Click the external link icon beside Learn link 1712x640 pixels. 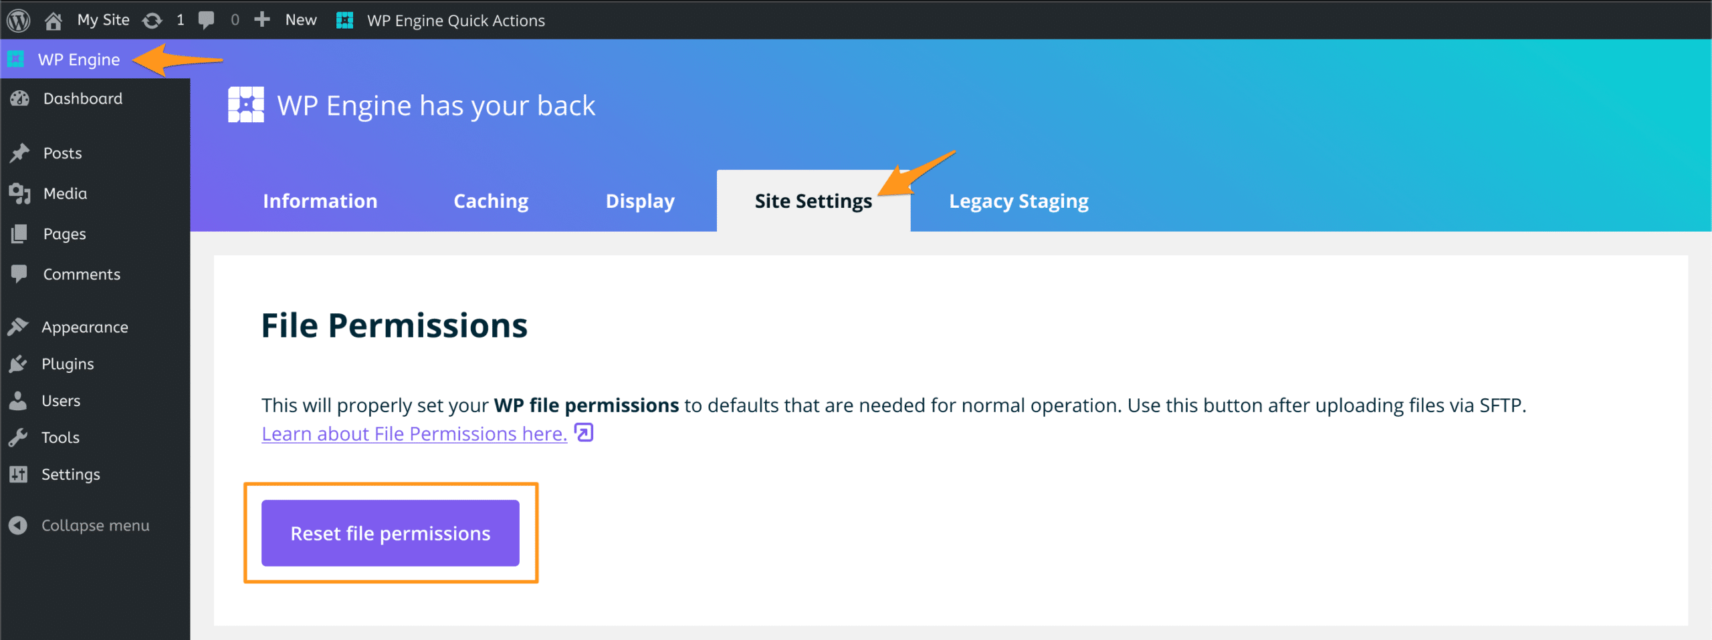click(584, 433)
